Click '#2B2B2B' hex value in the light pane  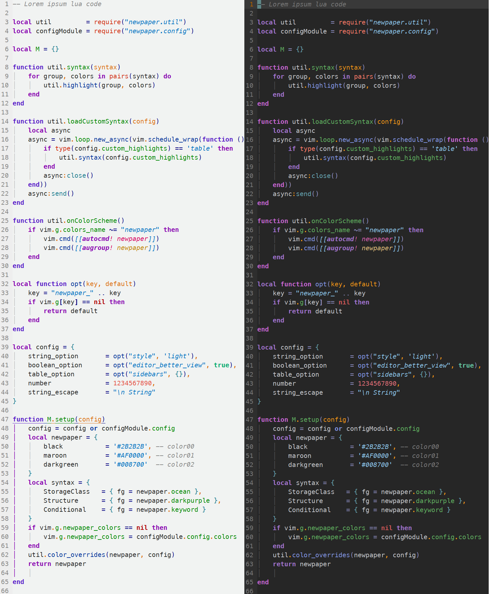131,446
